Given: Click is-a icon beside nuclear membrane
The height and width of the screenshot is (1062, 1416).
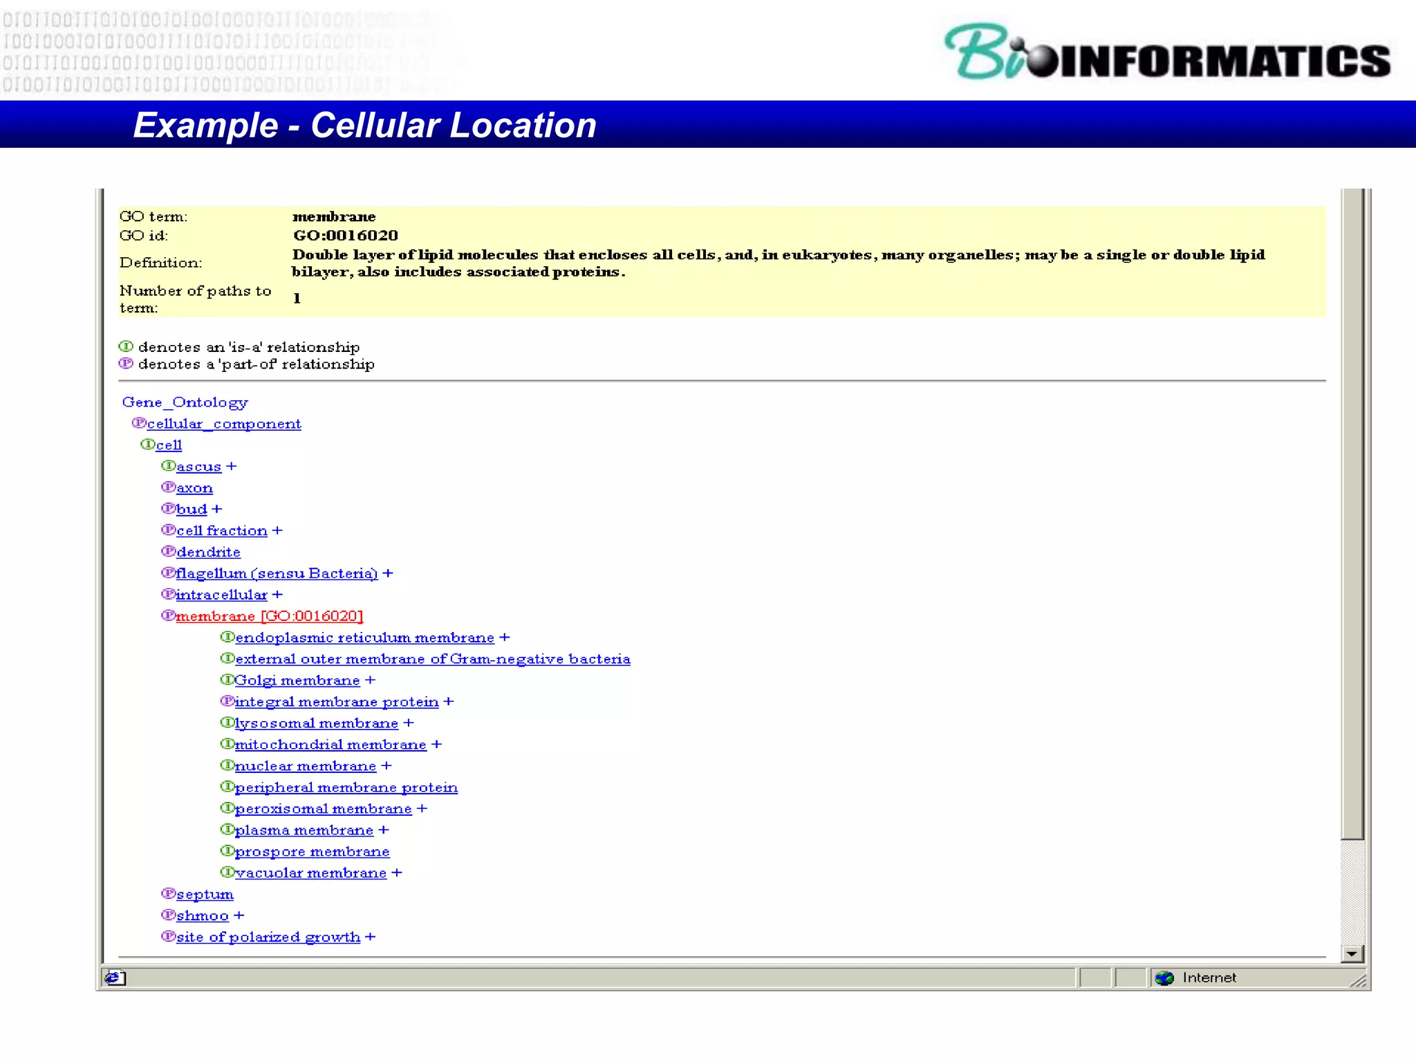Looking at the screenshot, I should 227,765.
